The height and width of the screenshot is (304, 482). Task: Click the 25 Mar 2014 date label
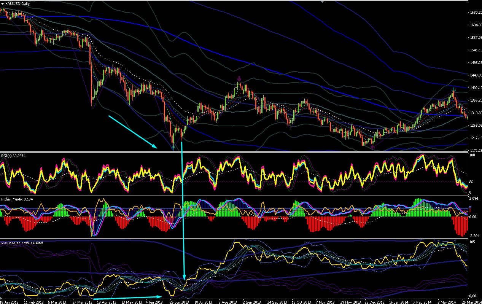[471, 302]
